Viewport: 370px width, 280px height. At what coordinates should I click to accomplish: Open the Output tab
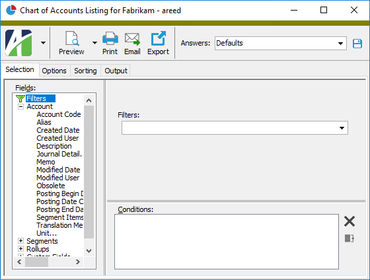click(116, 71)
